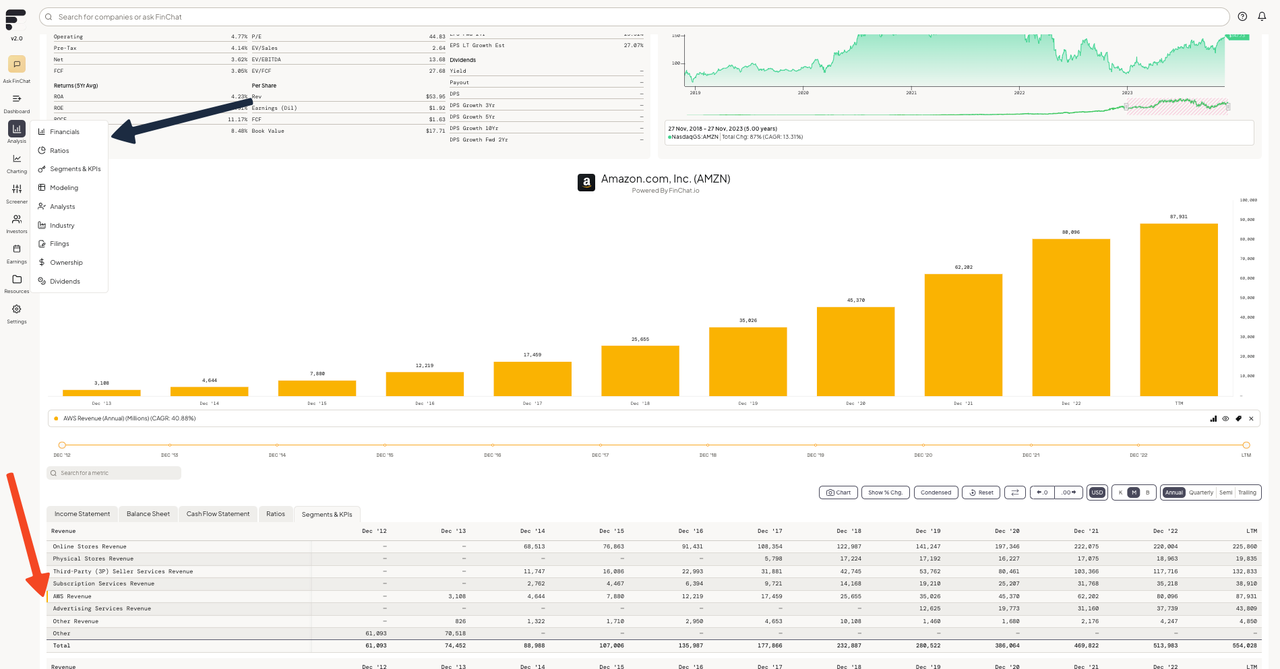Click the LTM end handle on the date range slider
Viewport: 1280px width, 669px height.
coord(1246,445)
